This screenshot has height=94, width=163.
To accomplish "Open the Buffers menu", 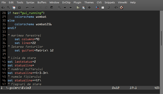I will [x=42, y=2].
